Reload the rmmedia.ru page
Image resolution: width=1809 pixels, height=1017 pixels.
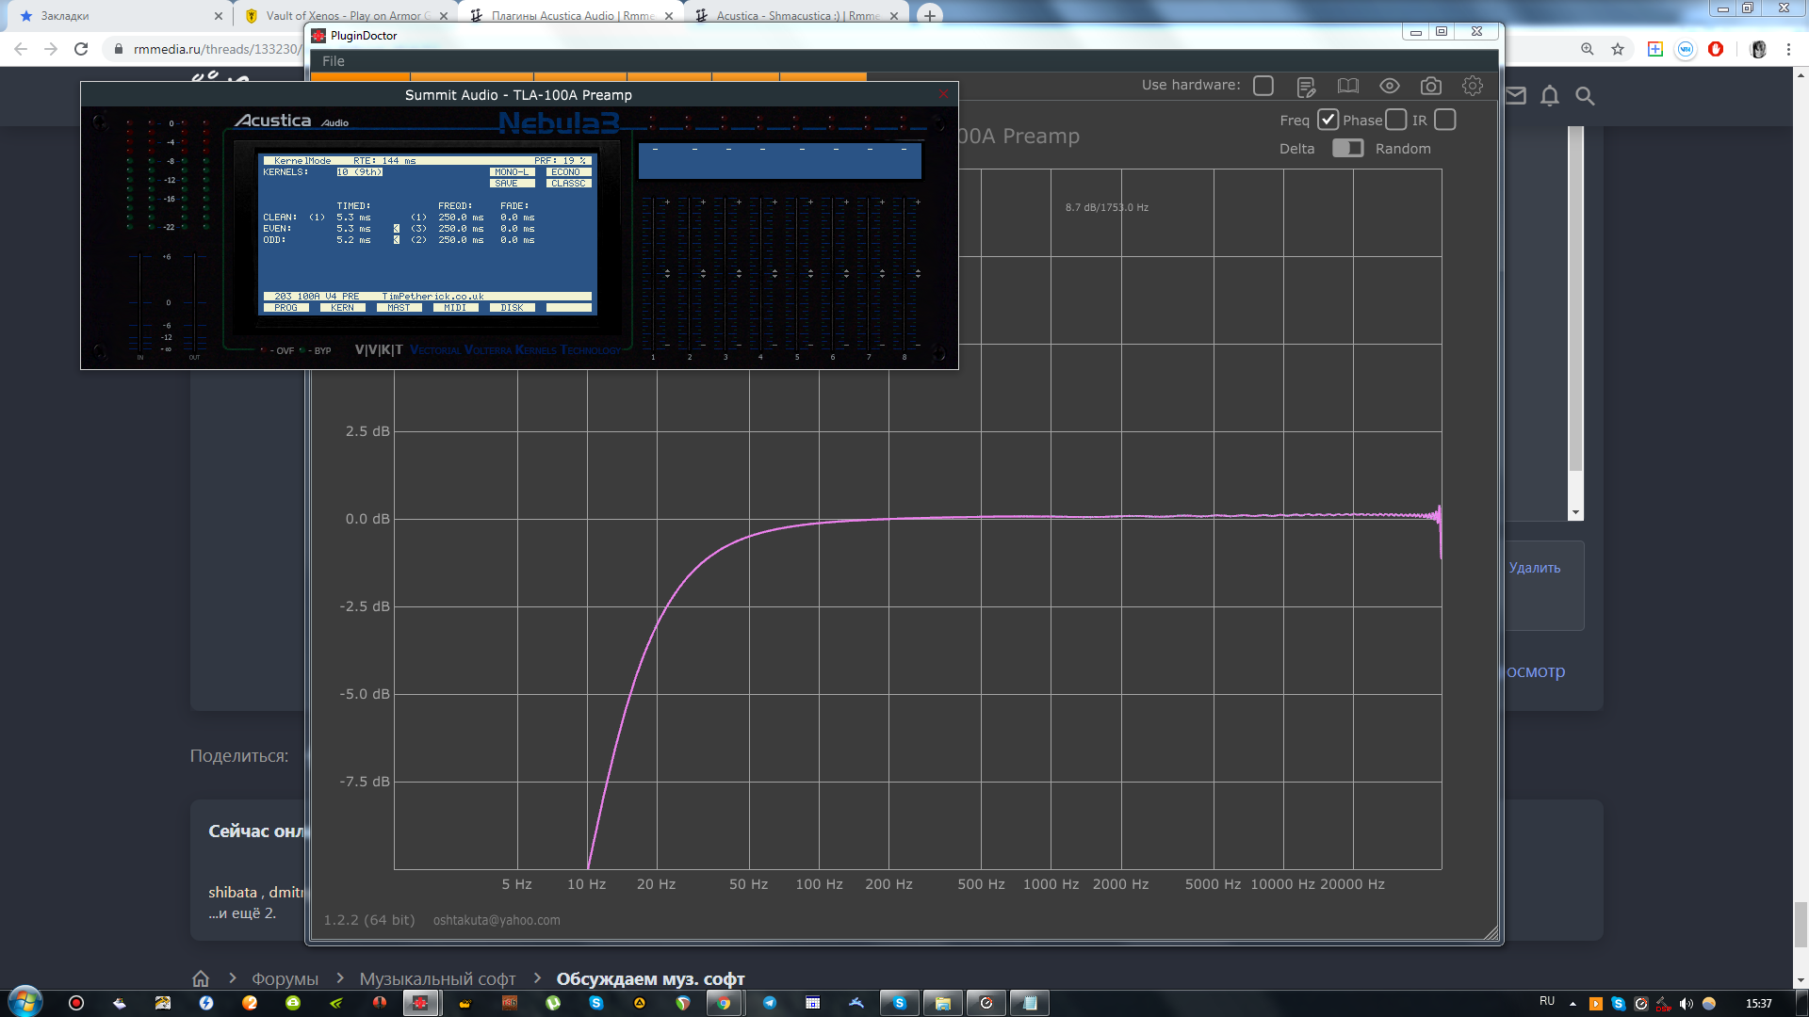coord(81,49)
